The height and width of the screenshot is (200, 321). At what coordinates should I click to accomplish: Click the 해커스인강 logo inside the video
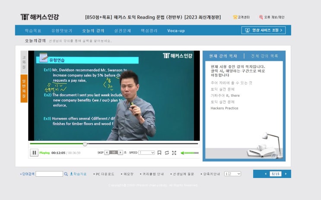point(178,56)
